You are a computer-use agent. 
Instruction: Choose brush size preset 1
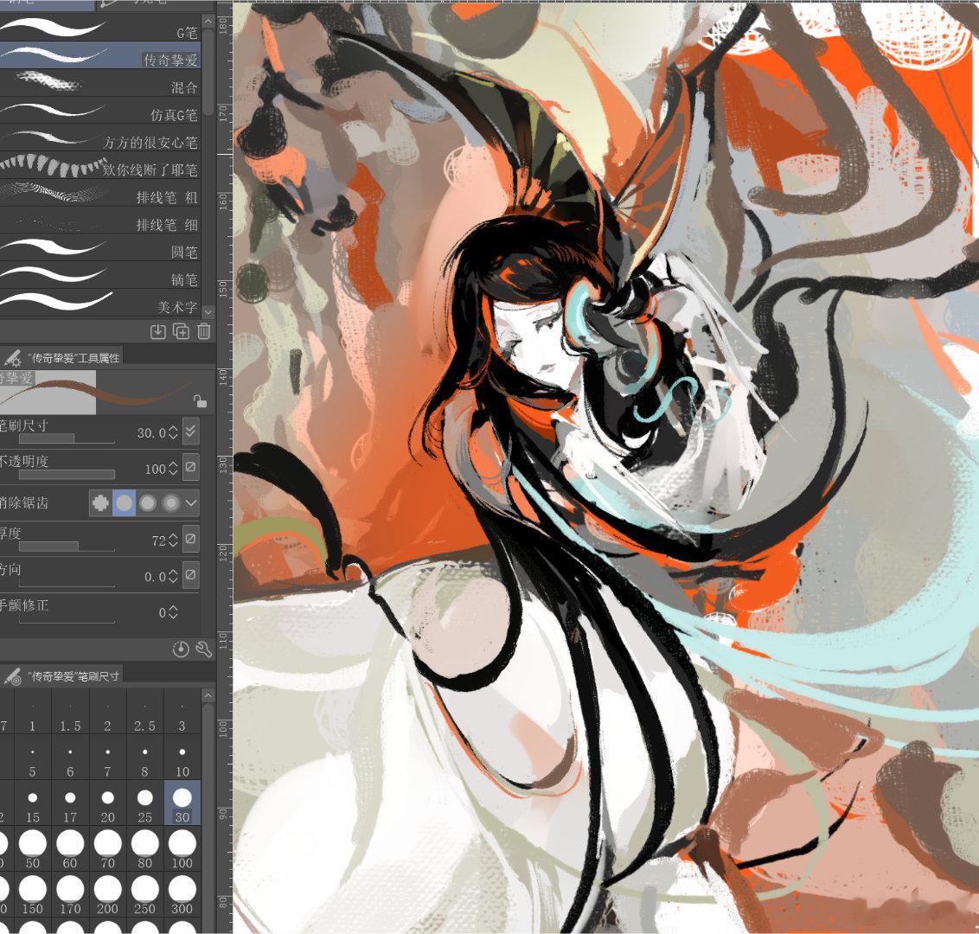click(33, 713)
